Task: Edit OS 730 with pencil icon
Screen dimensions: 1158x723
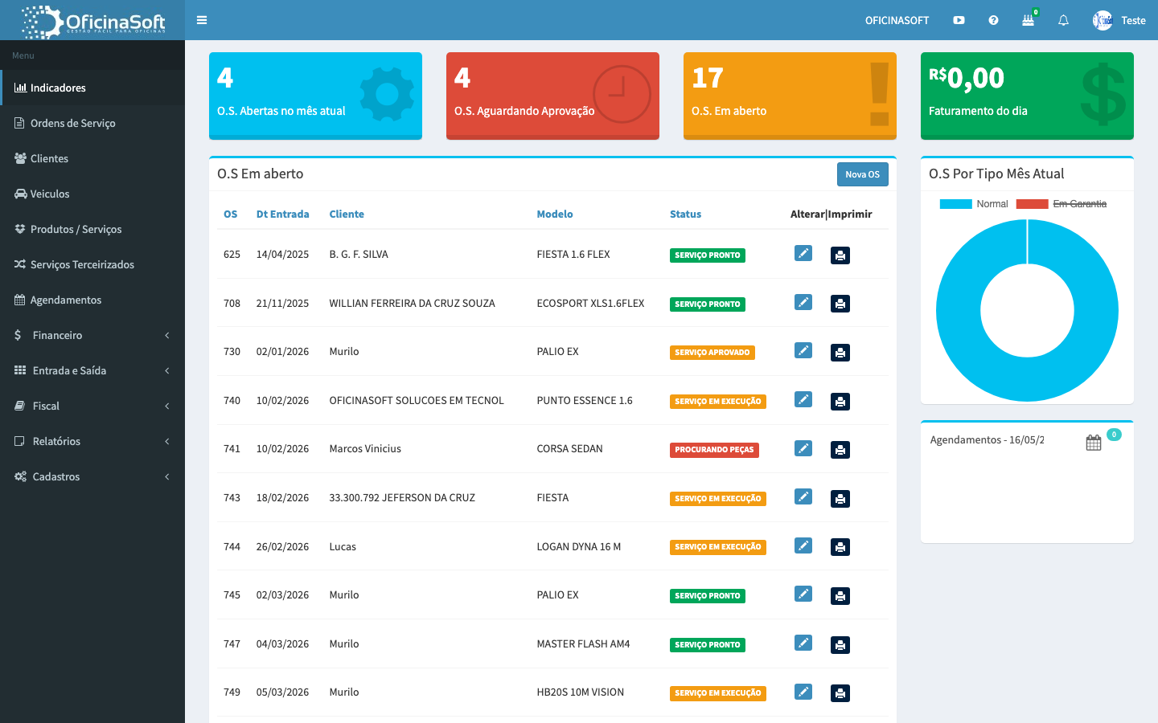Action: point(803,350)
